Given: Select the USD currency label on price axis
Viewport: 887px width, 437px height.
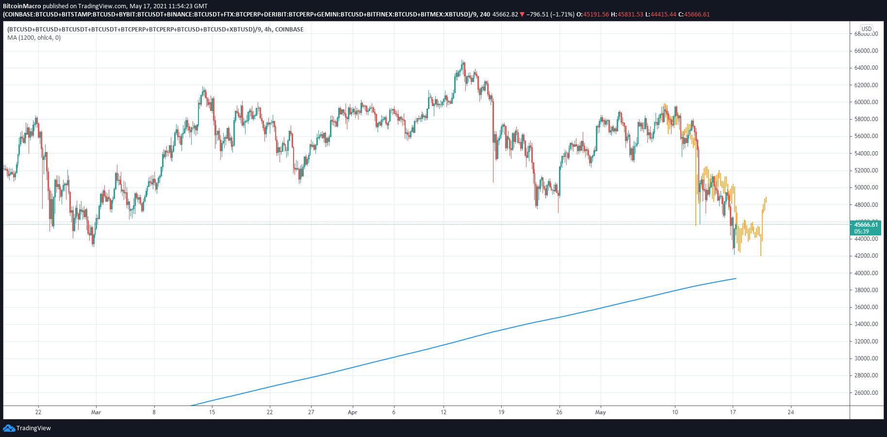Looking at the screenshot, I should click(x=867, y=29).
